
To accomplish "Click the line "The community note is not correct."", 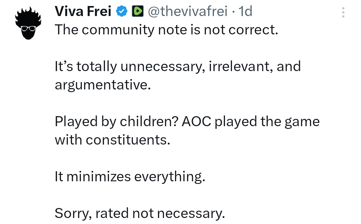I will [x=166, y=30].
